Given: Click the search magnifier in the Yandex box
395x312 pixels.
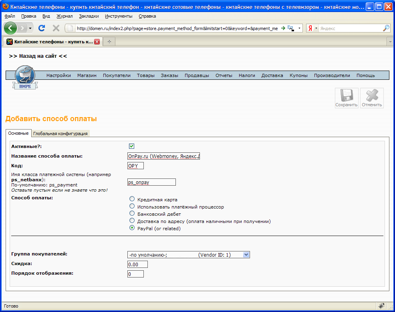Looking at the screenshot, I should 386,28.
